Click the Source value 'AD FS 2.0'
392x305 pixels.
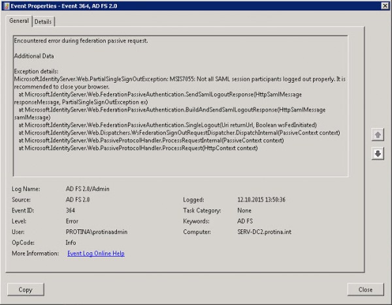(78, 200)
